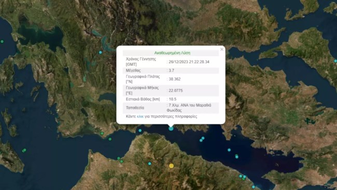The image size is (337, 190).
Task: Click the "Εστιακό Βάθος [km]" label
Action: [143, 99]
